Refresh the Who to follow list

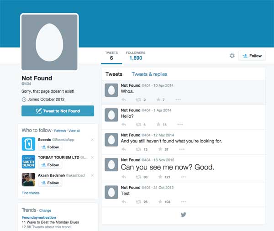click(x=60, y=131)
